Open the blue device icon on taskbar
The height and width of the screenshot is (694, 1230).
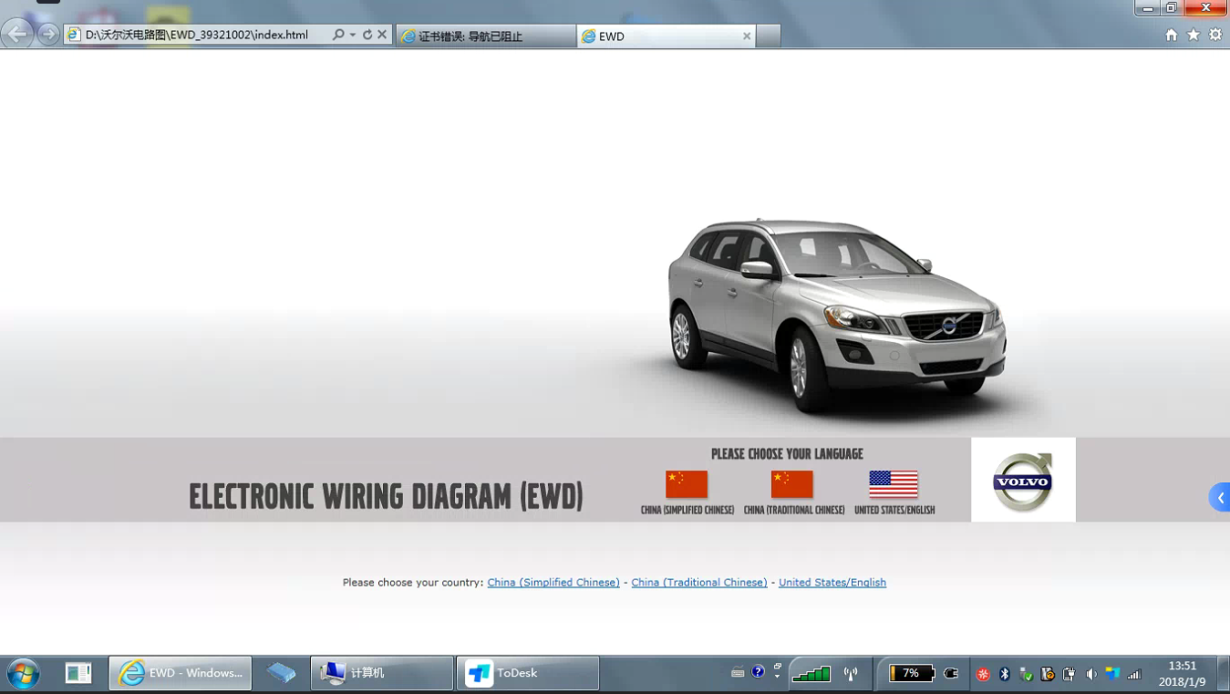tap(281, 674)
